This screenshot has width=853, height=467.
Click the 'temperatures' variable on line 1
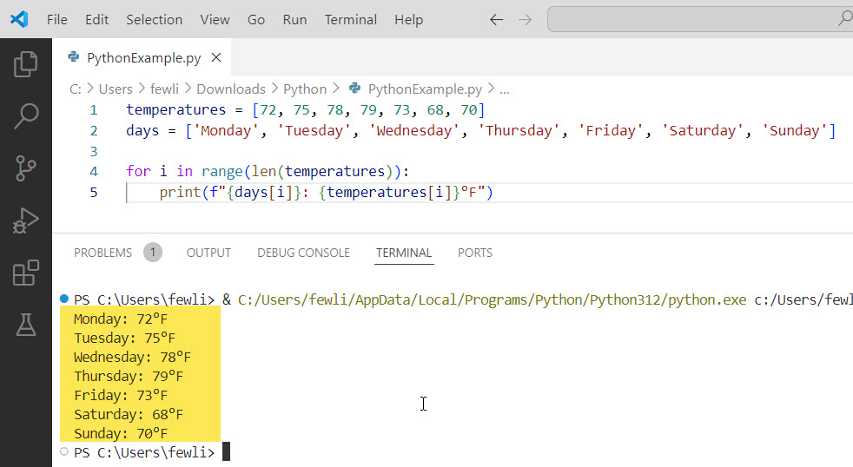175,110
